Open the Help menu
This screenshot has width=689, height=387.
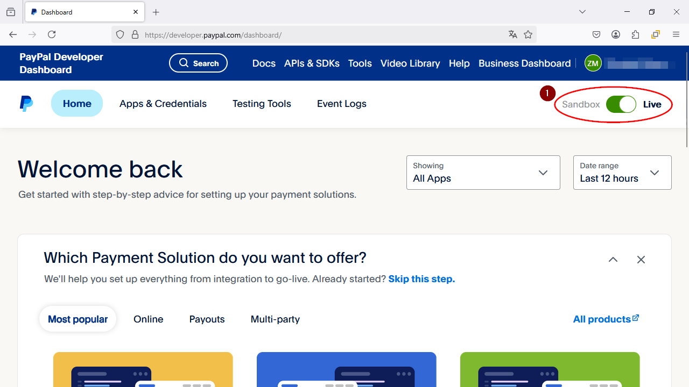(x=459, y=63)
